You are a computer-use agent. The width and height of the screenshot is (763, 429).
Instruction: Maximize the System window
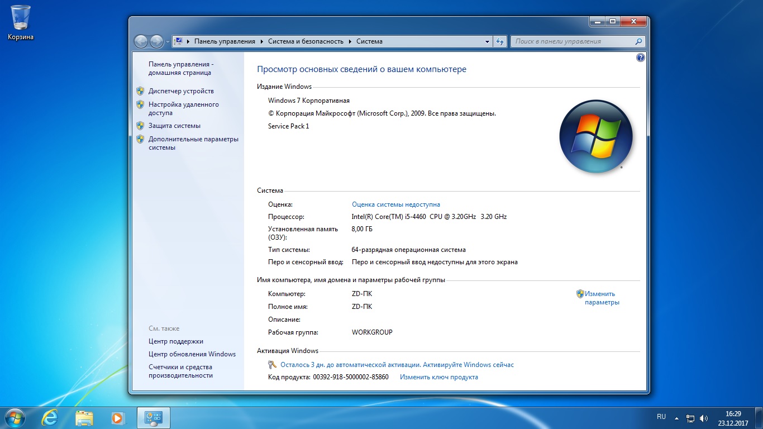613,21
